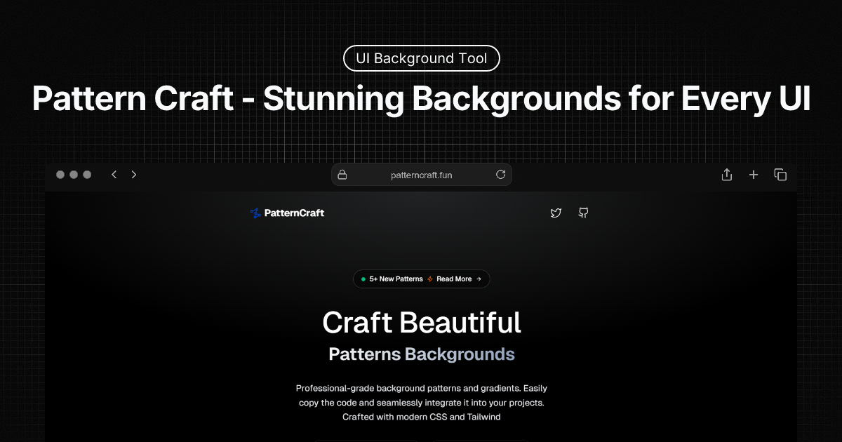
Task: Click the tab overview stacked-squares icon
Action: [780, 174]
